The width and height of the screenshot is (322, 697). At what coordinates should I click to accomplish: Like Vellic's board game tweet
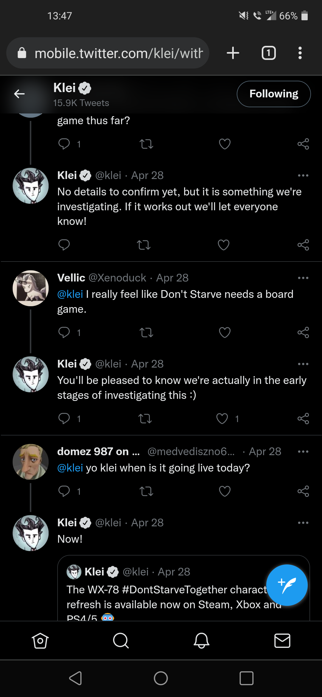click(x=225, y=332)
